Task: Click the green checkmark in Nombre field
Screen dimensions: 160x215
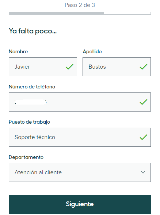Action: click(x=70, y=67)
